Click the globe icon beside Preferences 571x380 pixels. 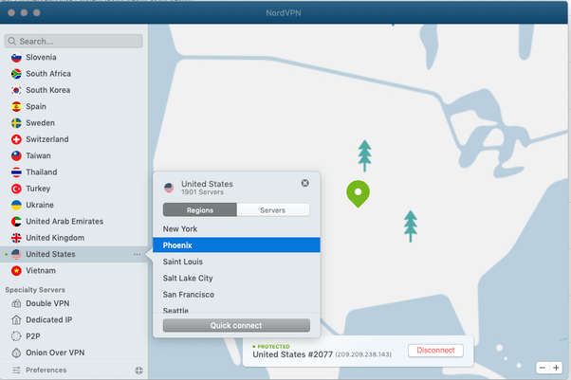[138, 371]
